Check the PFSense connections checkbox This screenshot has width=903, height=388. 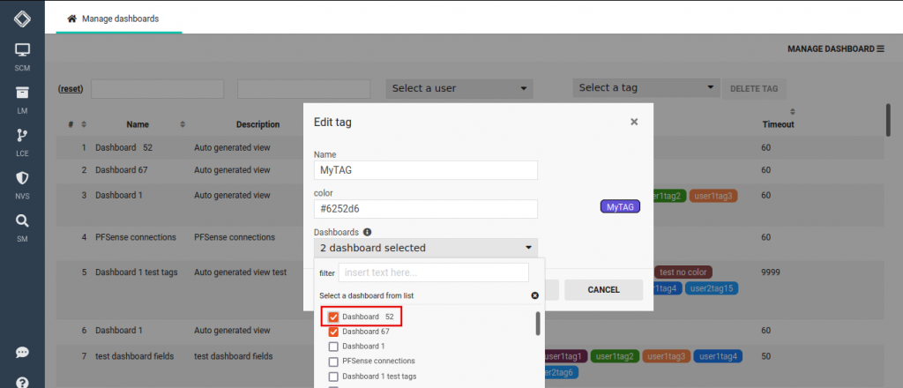point(333,362)
